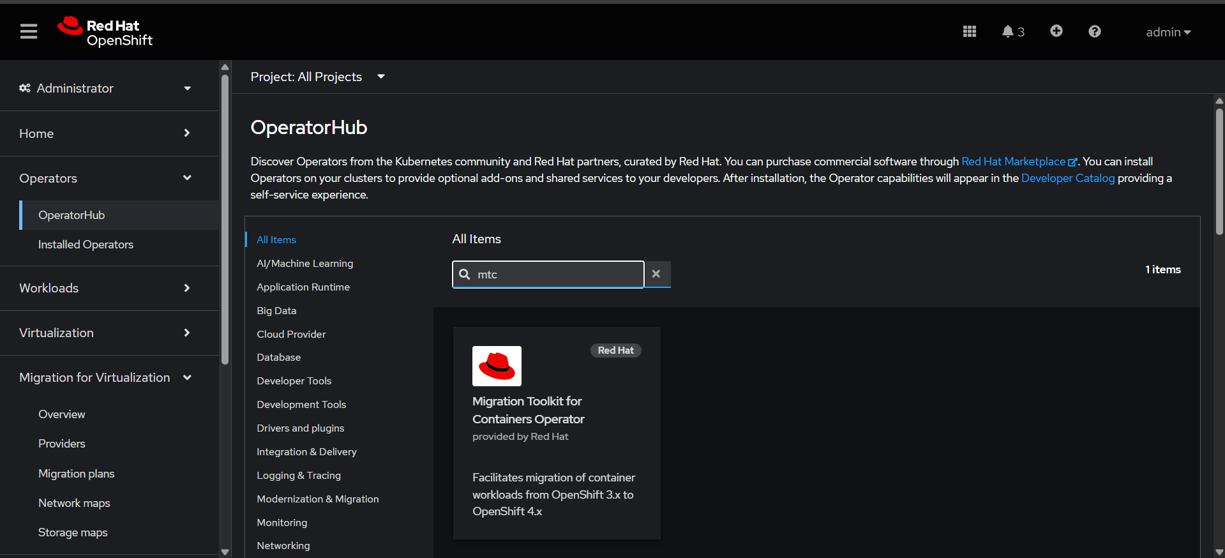The height and width of the screenshot is (558, 1225).
Task: Open the application launcher grid icon
Action: [x=969, y=31]
